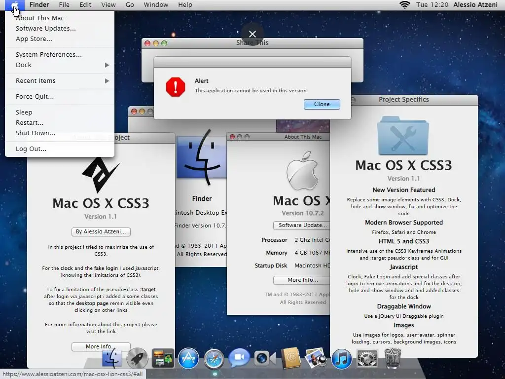
Task: Click the red alert stop-sign icon
Action: [176, 87]
